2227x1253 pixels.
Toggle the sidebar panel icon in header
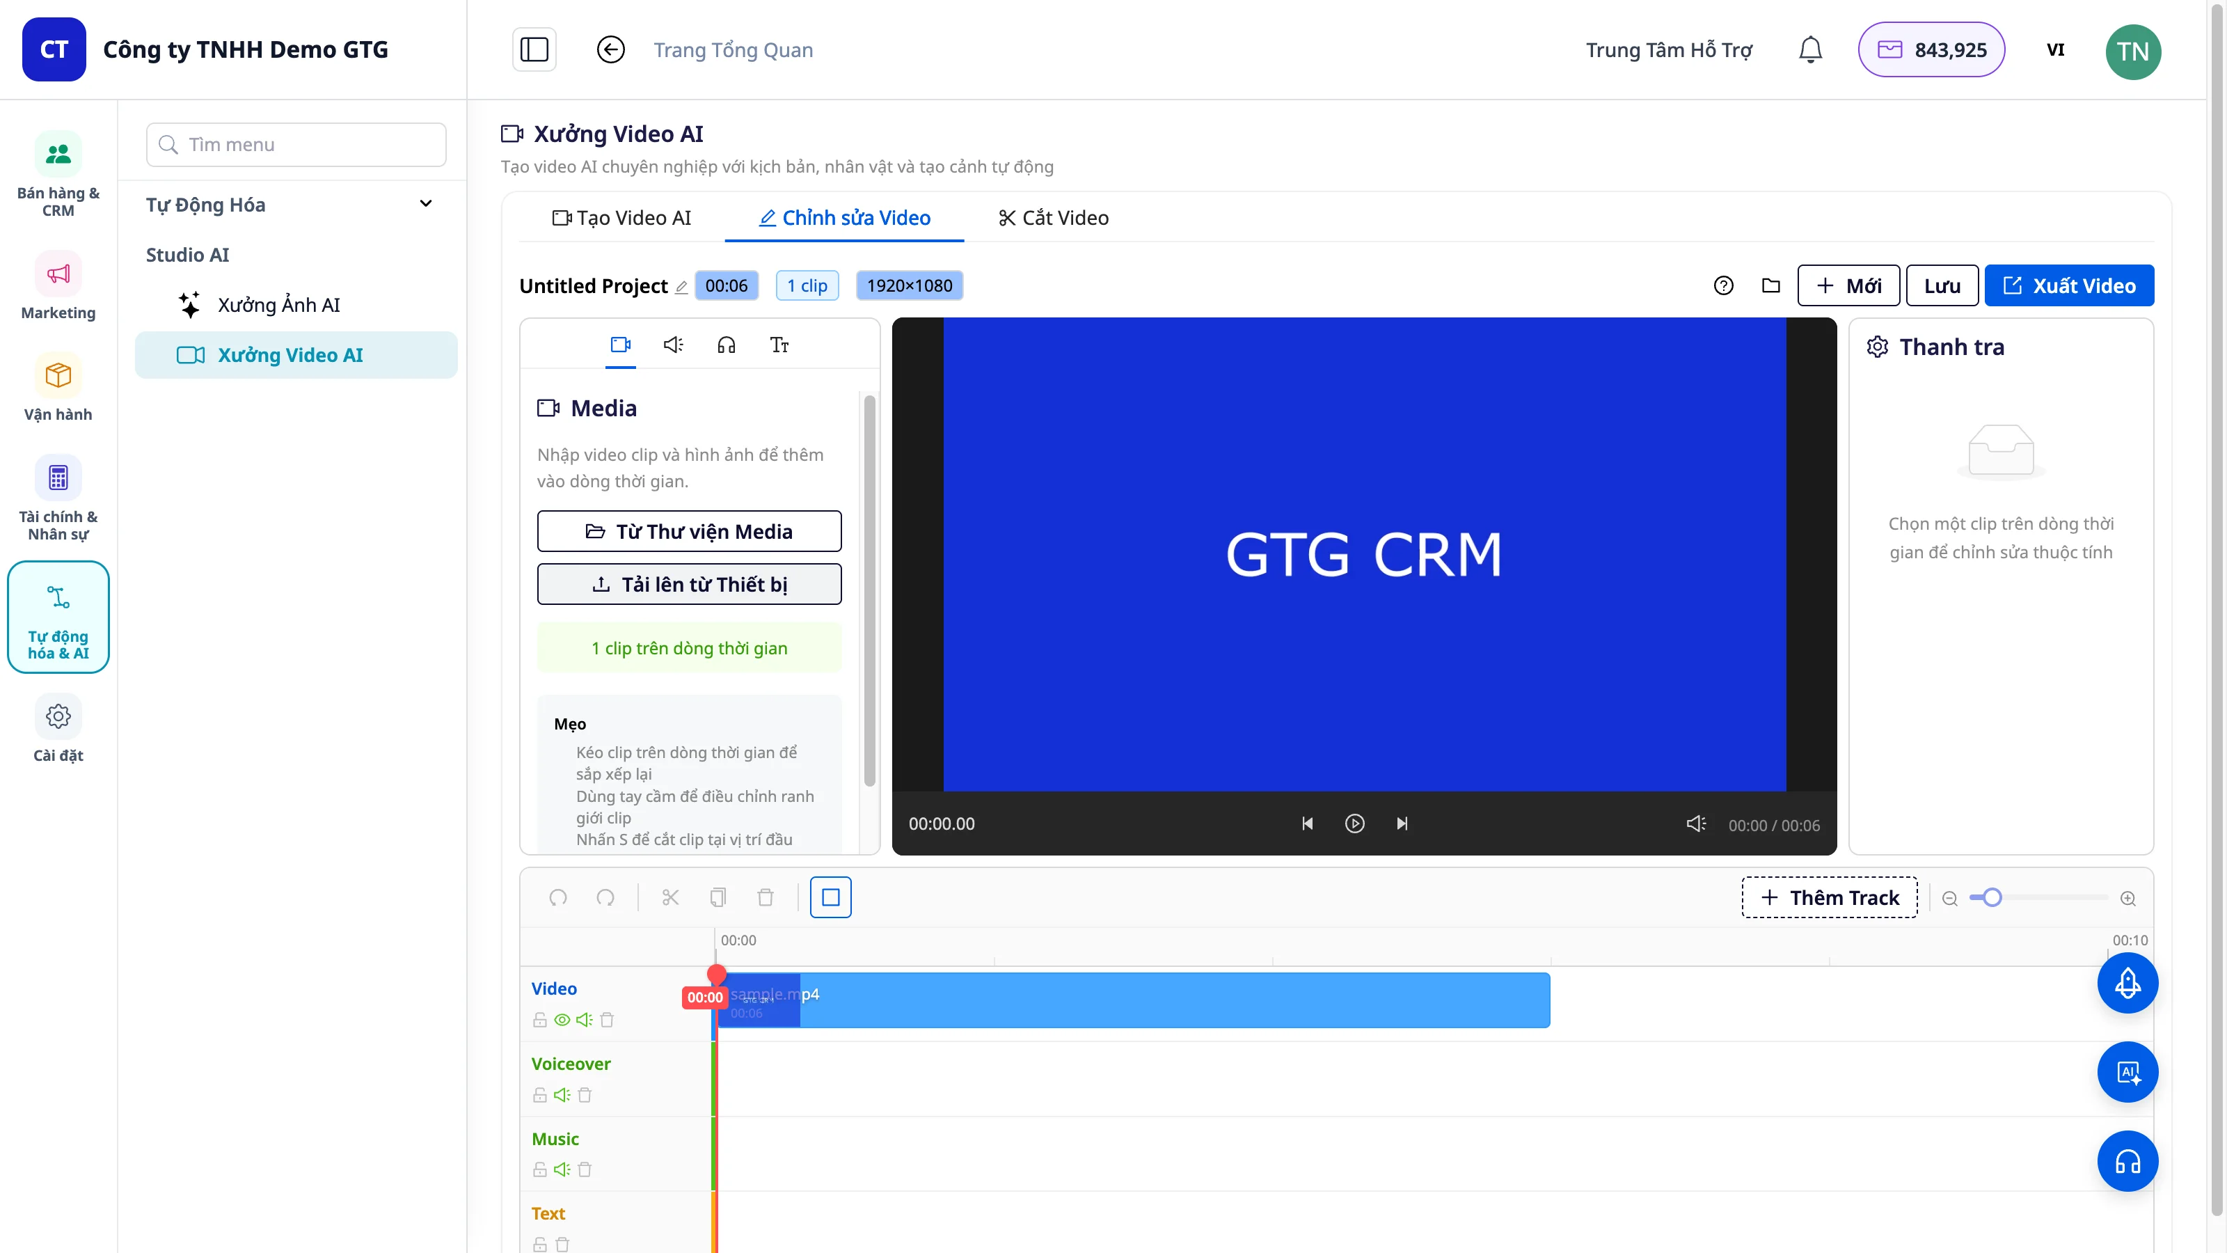coord(534,49)
